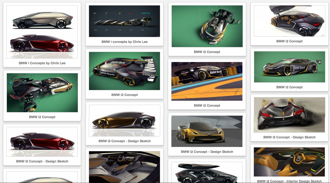Open the grey and wood interior seats image

(x=124, y=167)
